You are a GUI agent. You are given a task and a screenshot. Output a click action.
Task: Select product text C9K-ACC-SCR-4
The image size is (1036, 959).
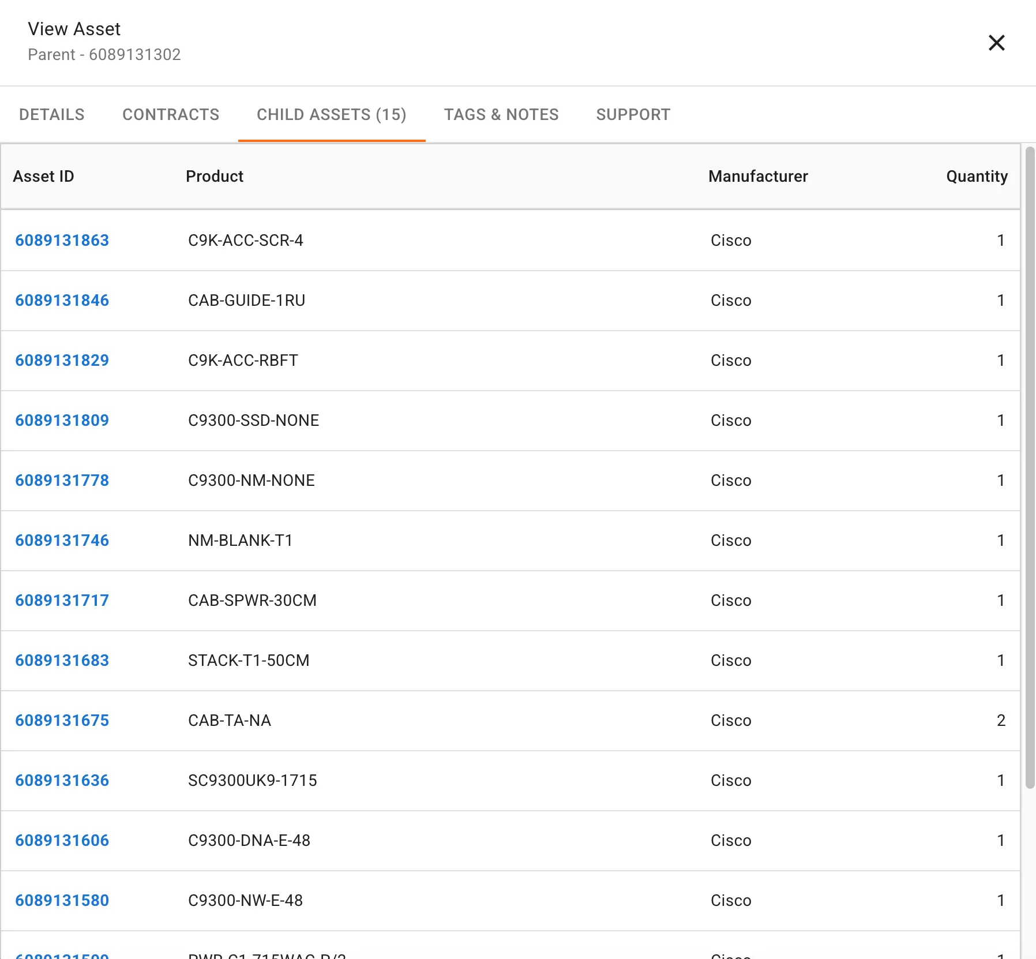click(246, 240)
